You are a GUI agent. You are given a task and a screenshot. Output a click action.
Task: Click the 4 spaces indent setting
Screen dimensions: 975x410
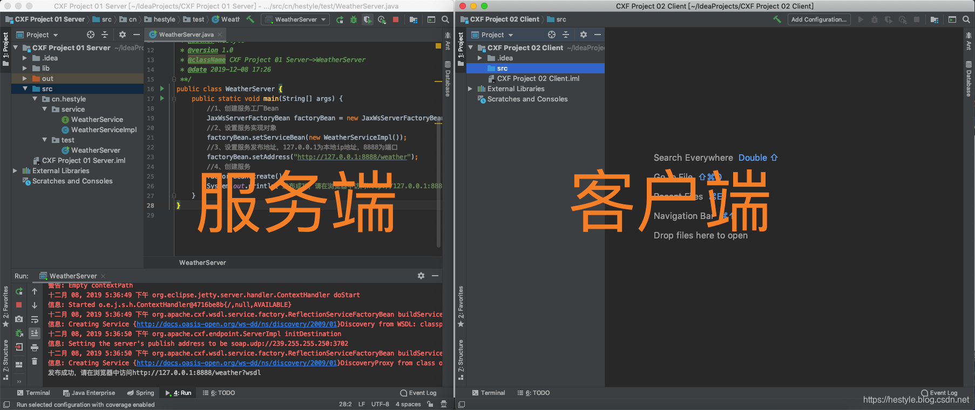coord(408,404)
